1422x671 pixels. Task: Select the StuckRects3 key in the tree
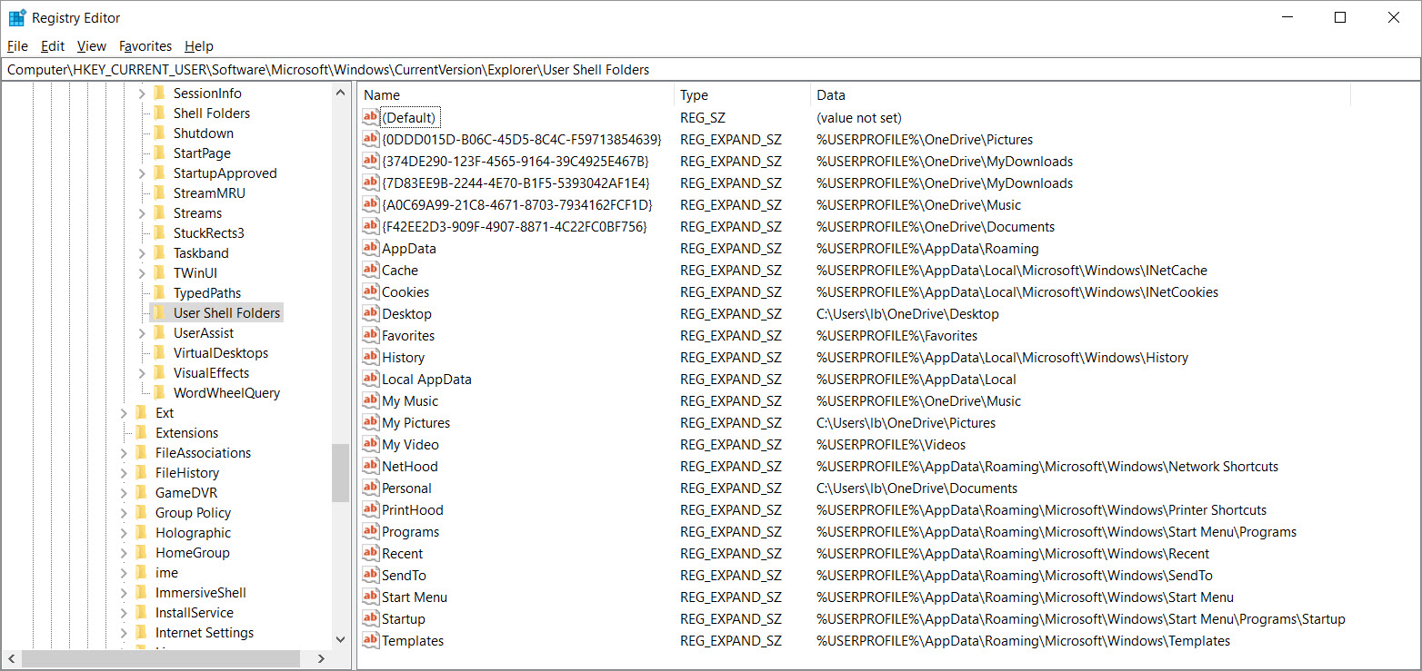[x=209, y=233]
